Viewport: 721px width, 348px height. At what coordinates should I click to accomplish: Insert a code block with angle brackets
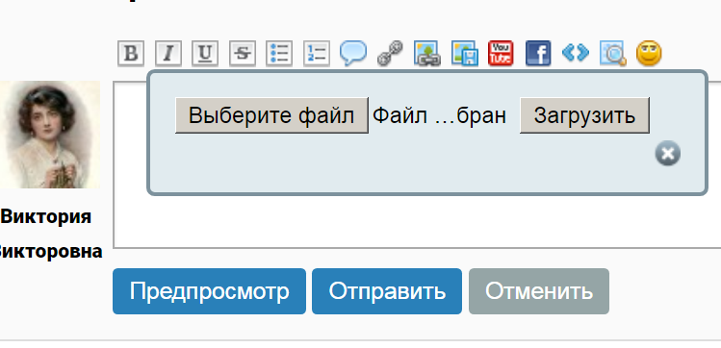[x=576, y=53]
